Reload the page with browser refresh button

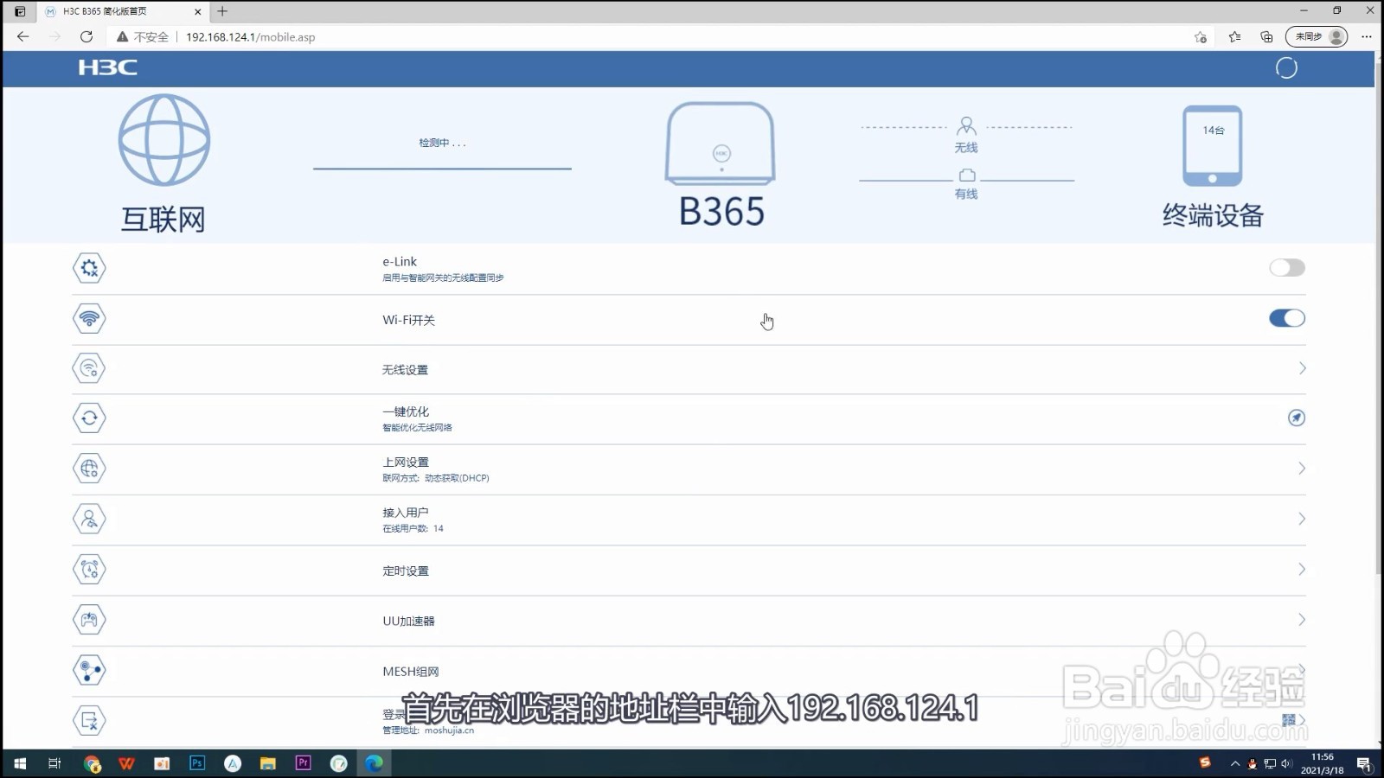(x=86, y=36)
